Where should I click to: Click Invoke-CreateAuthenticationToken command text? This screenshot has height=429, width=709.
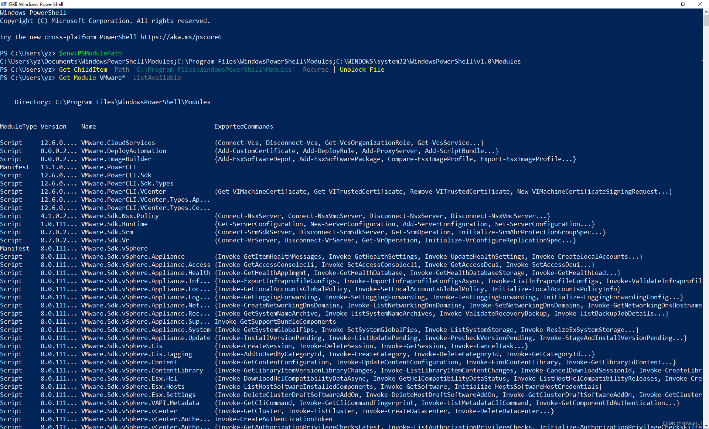pos(273,419)
